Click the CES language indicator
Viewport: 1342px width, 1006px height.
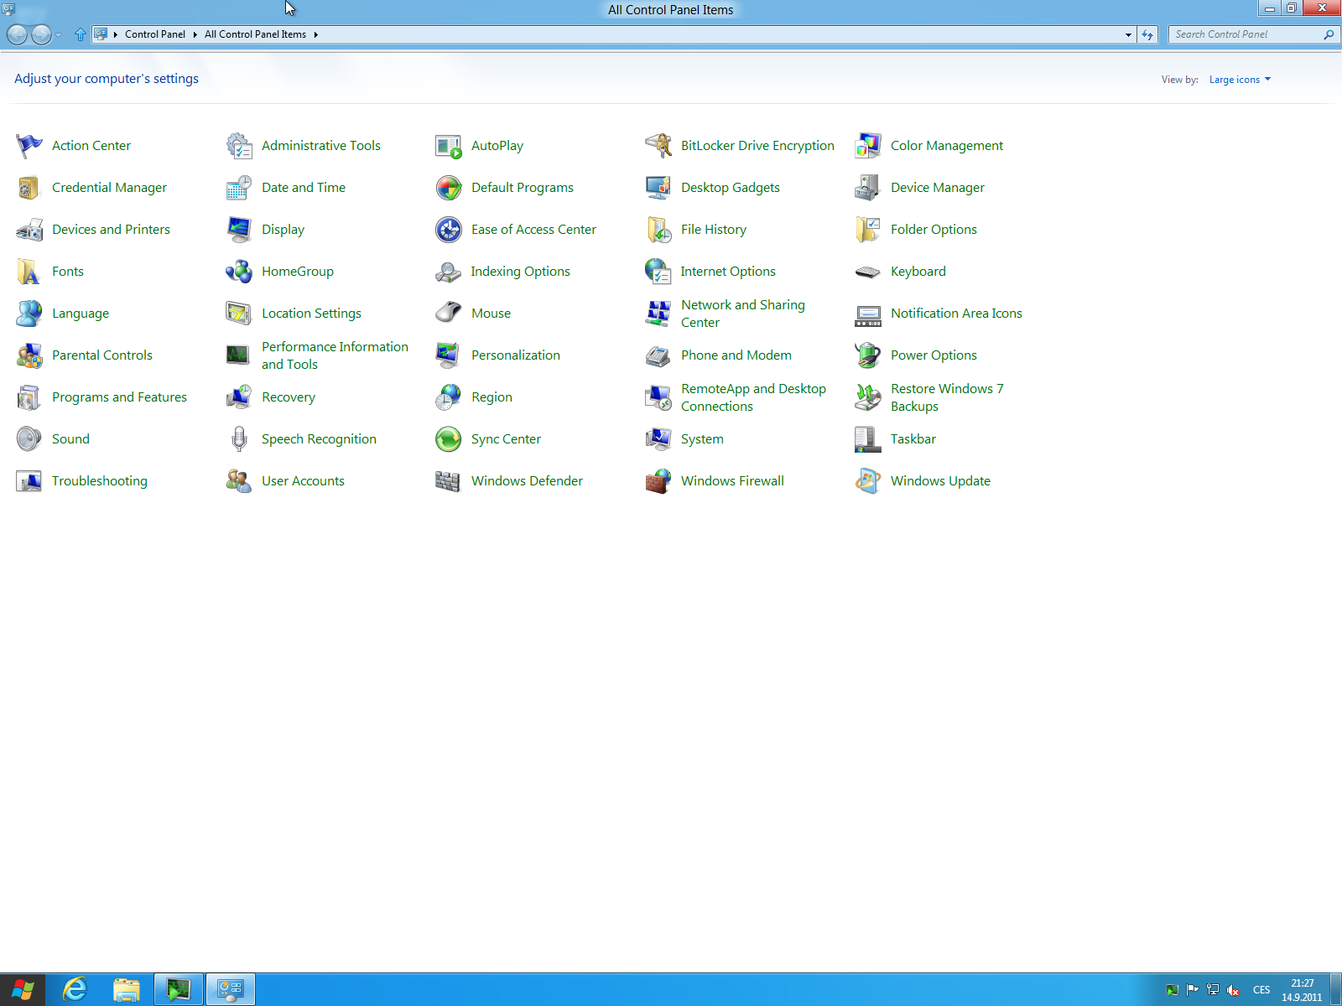1261,990
